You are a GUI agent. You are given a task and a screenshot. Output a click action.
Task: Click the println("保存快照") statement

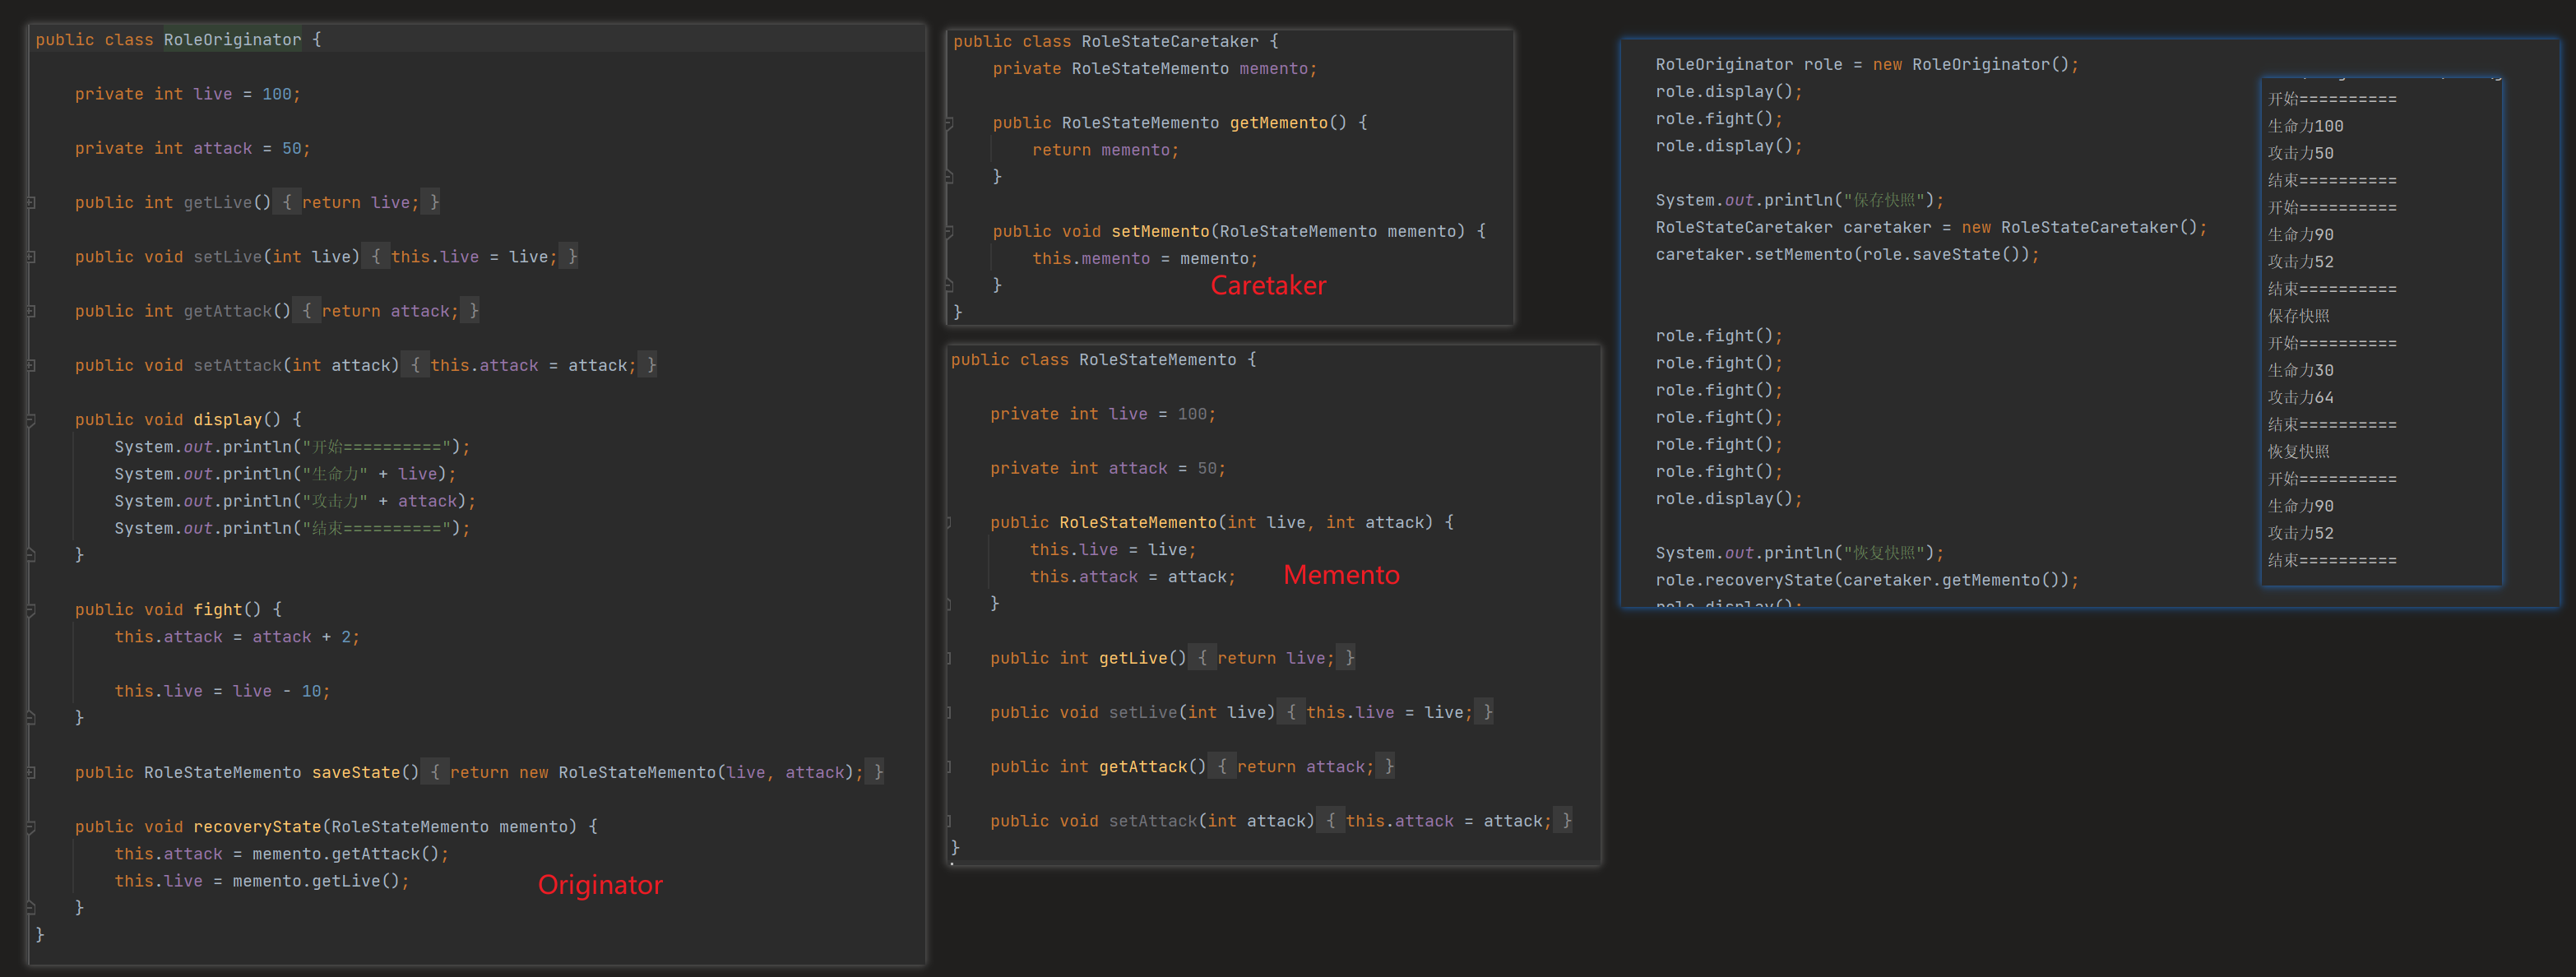click(1800, 201)
